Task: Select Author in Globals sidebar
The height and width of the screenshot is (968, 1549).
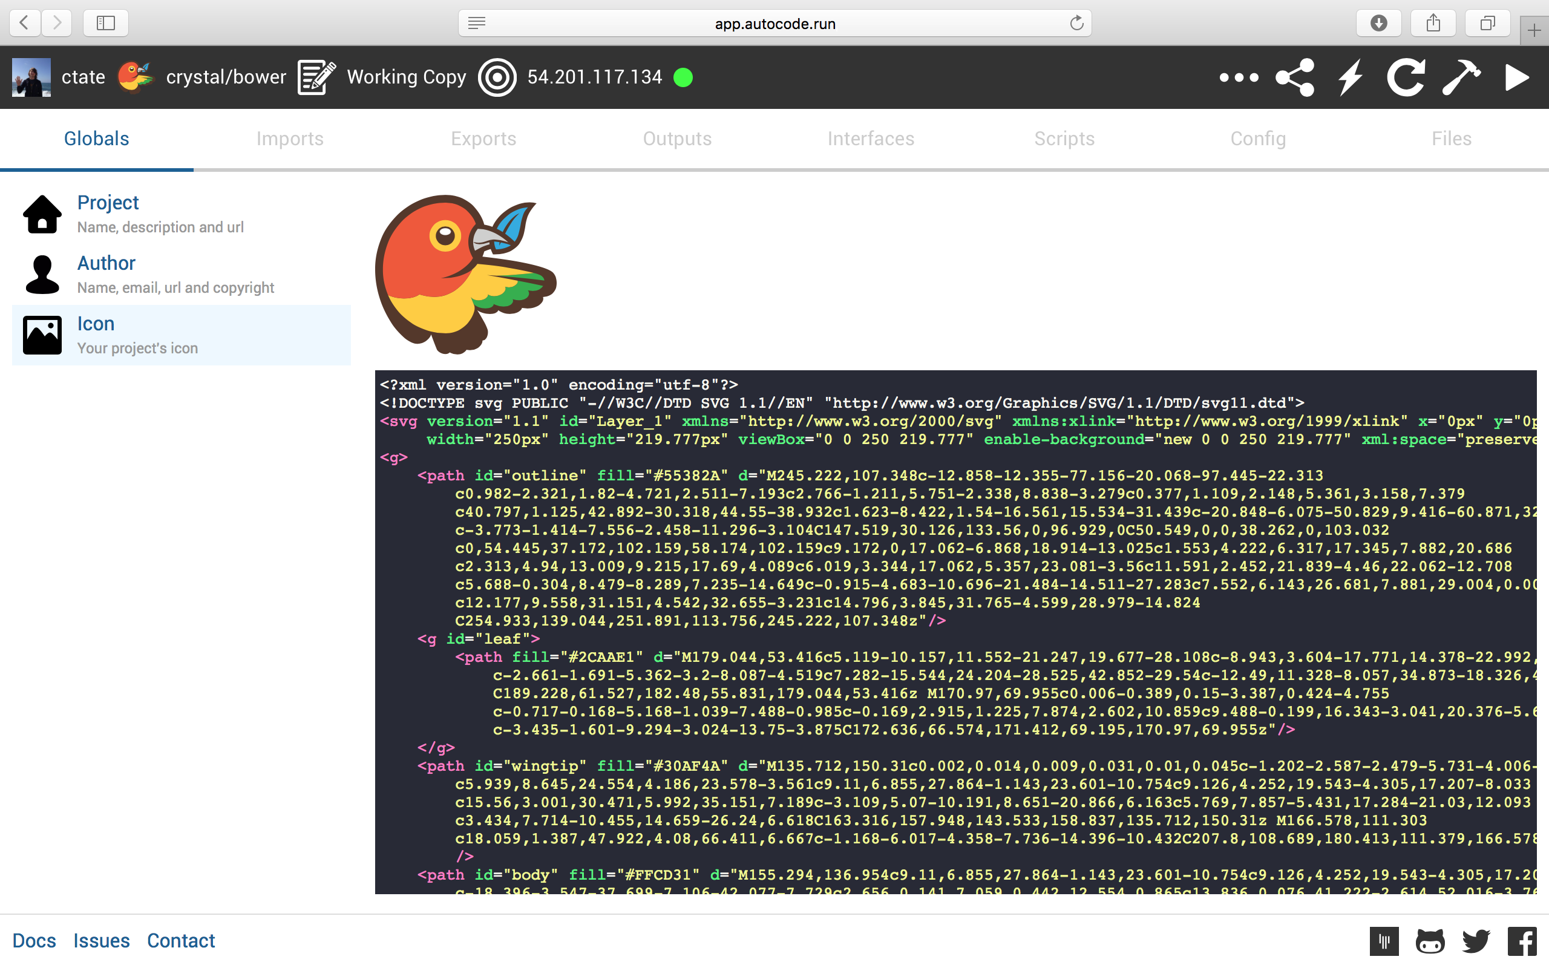Action: tap(106, 263)
